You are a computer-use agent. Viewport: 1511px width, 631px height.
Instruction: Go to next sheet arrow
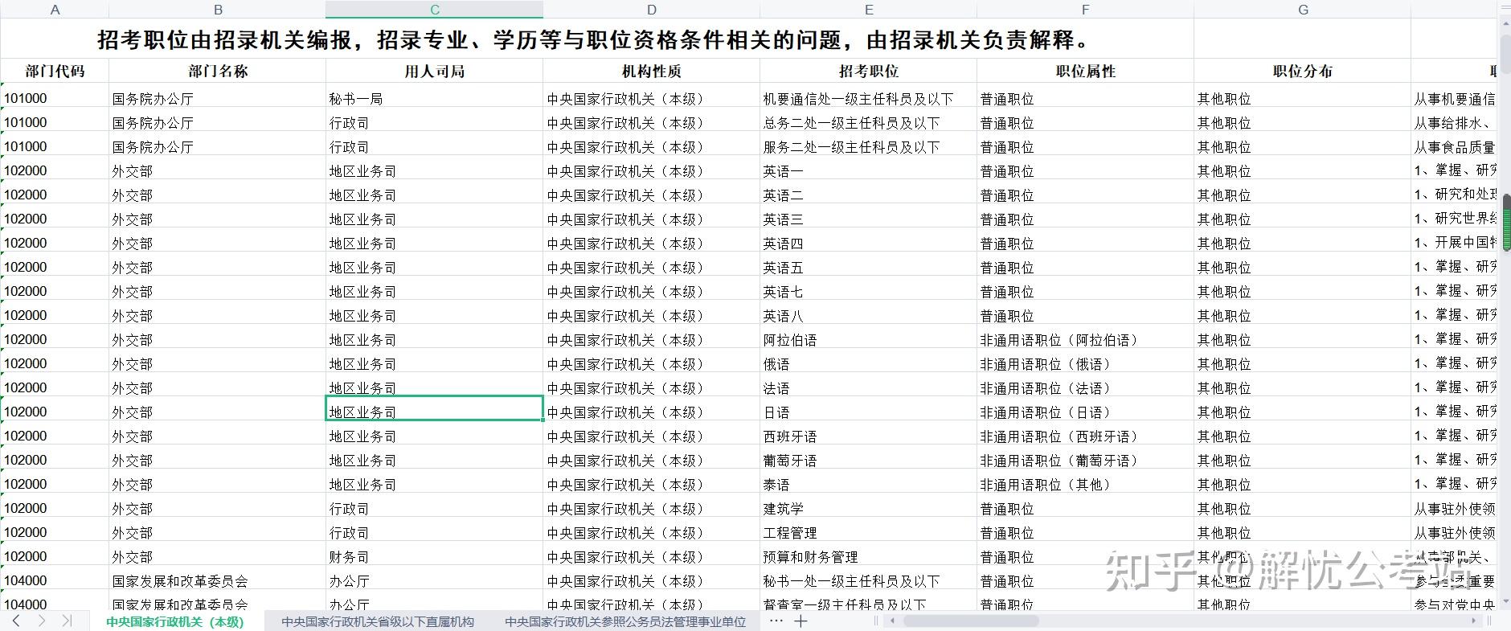coord(42,621)
